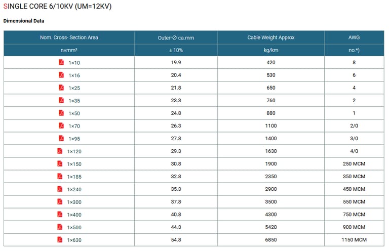Open the PDF icon next to 1×16
Screen dimensions: 389x251
pos(61,75)
